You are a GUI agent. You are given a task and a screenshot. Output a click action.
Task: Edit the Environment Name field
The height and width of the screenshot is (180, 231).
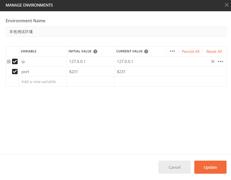(x=116, y=32)
